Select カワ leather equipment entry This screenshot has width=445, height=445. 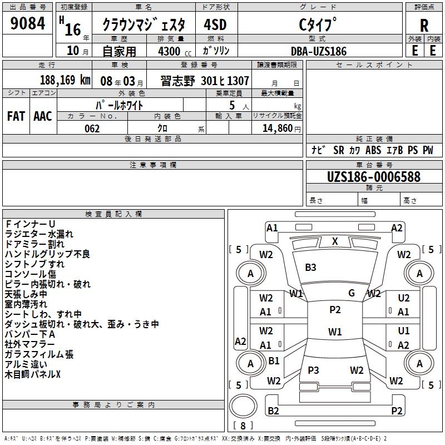pyautogui.click(x=354, y=150)
